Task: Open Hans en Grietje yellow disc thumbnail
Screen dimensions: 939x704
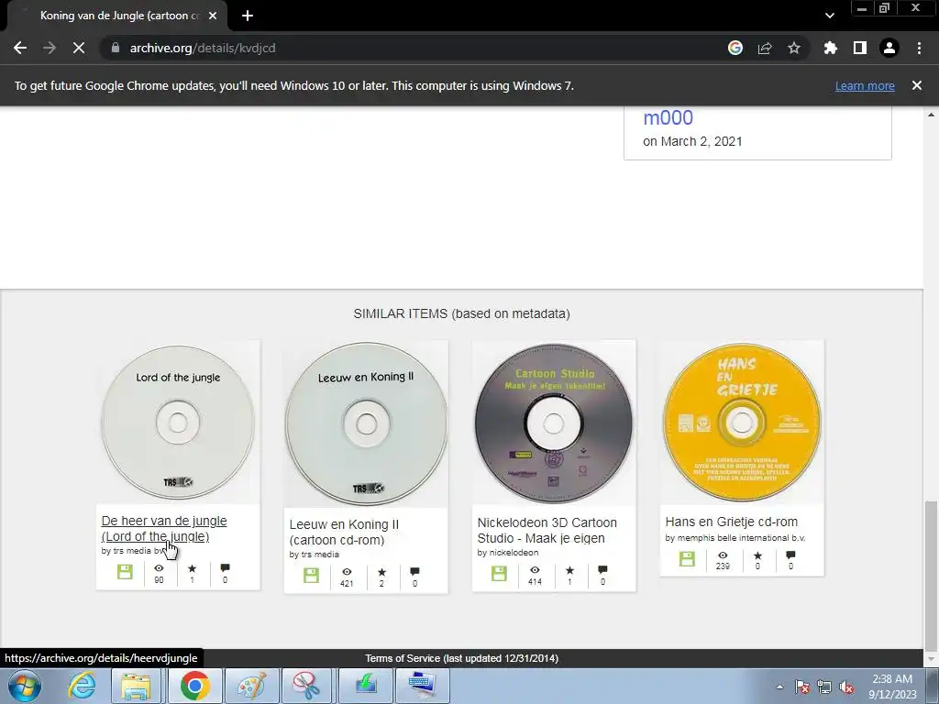Action: [x=741, y=422]
